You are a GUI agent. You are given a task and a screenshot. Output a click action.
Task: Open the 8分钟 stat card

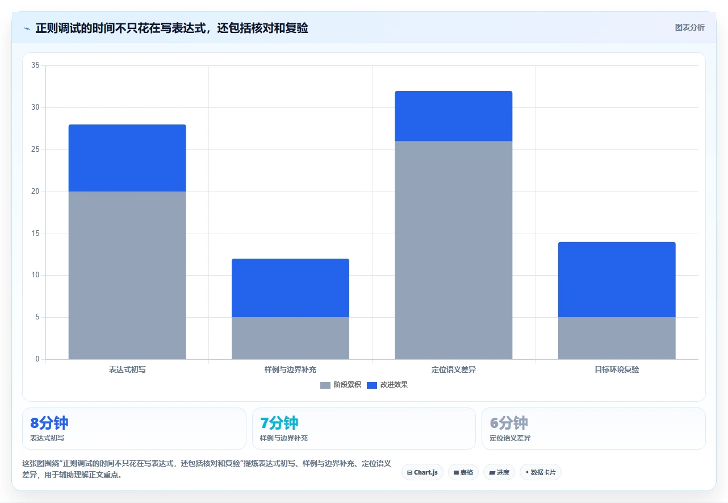(134, 429)
